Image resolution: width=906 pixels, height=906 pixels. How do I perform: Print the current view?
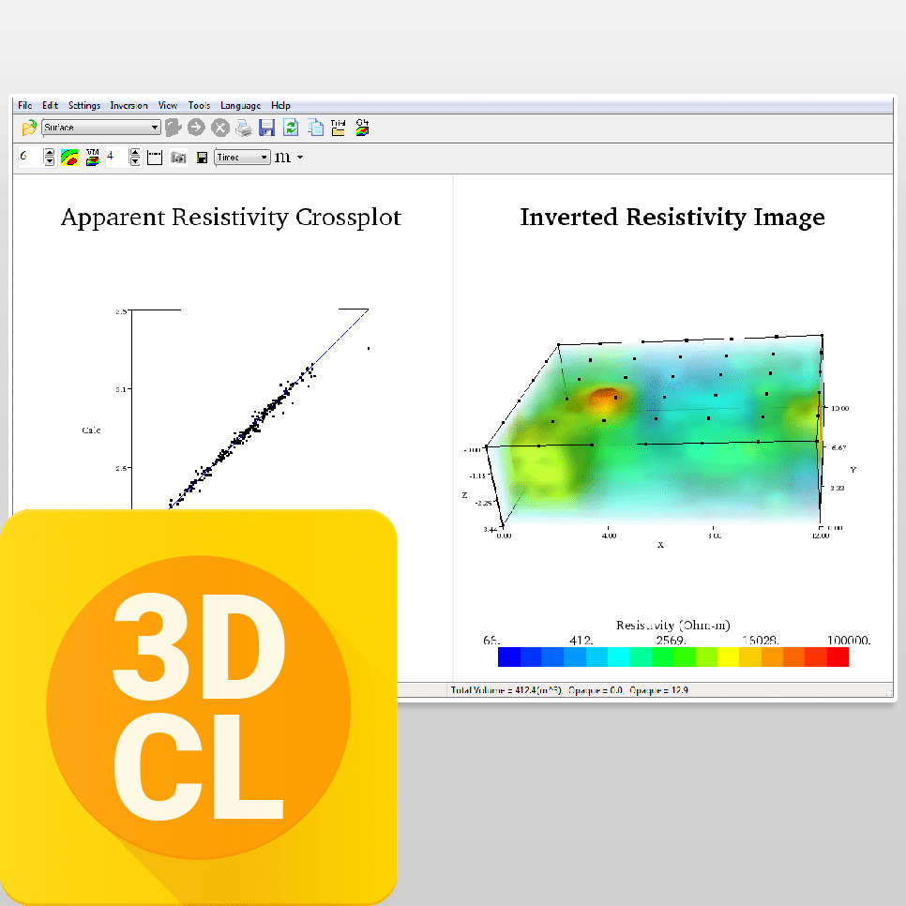click(x=242, y=128)
